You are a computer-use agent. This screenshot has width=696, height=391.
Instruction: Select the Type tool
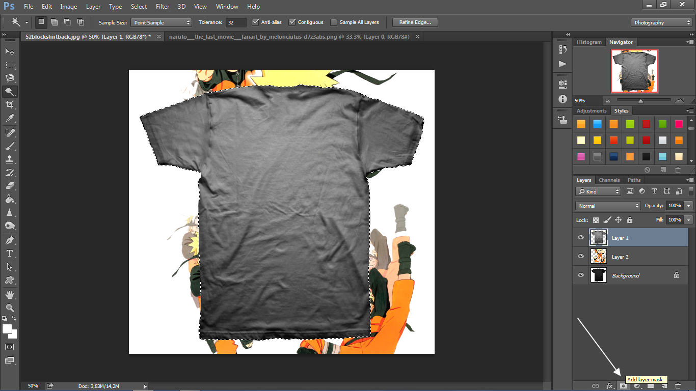point(10,254)
